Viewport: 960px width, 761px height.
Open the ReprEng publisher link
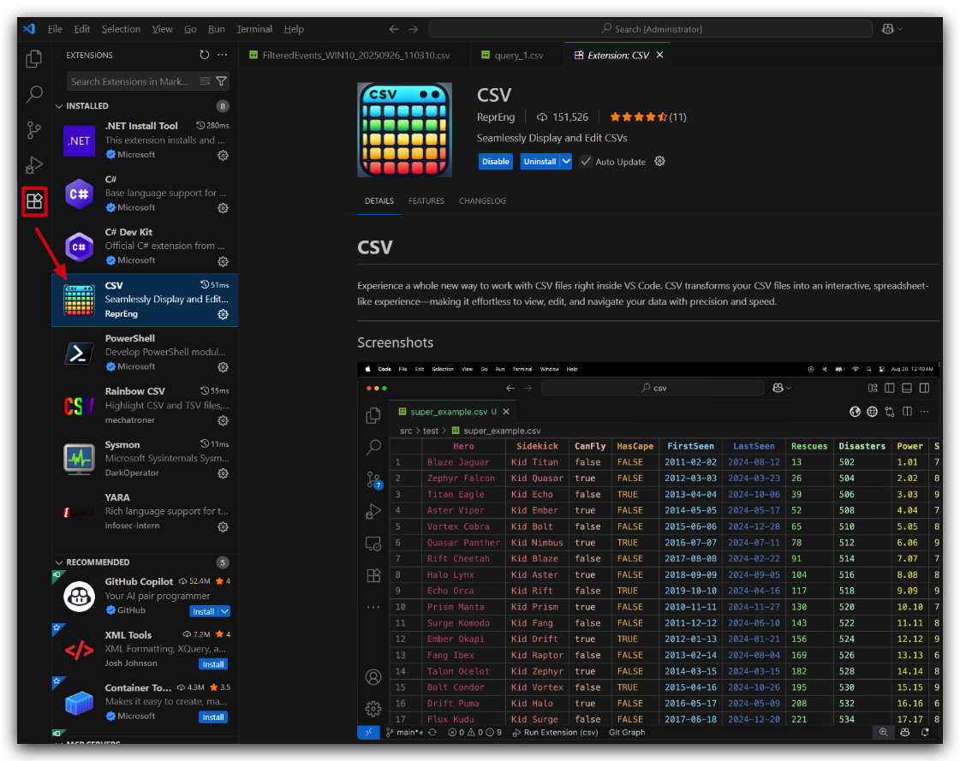click(x=496, y=117)
